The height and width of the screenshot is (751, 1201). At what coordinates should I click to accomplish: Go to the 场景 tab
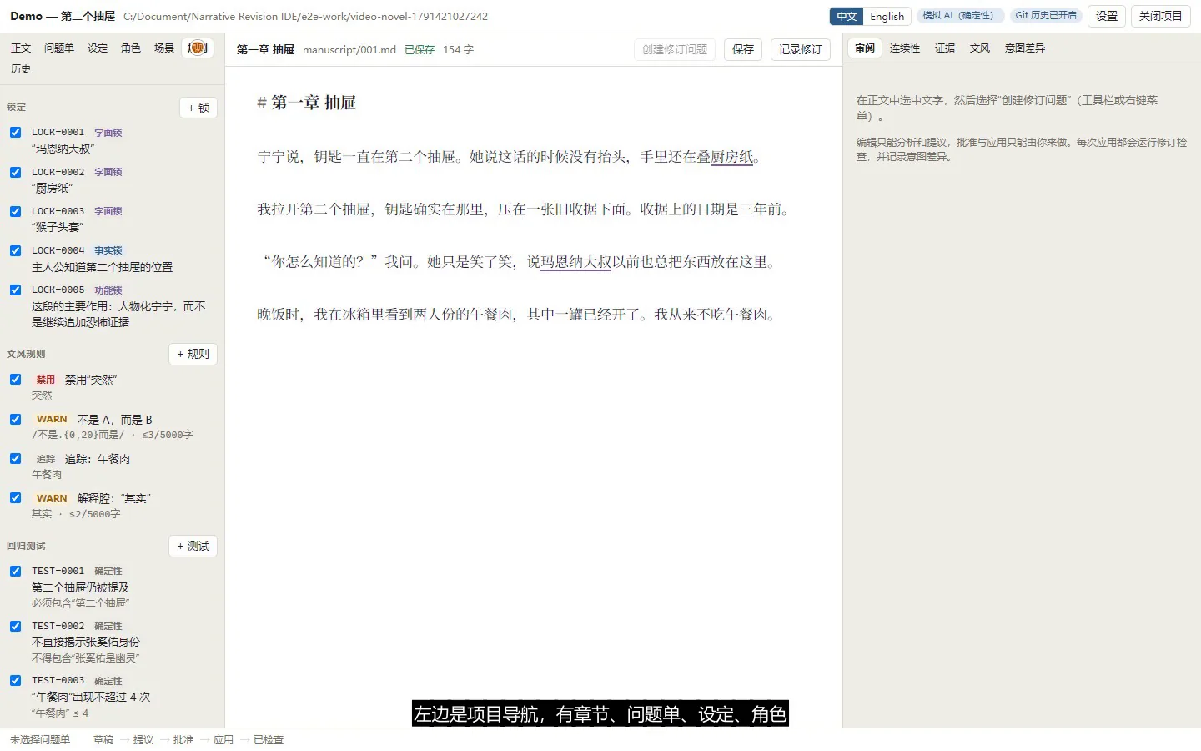click(x=164, y=48)
